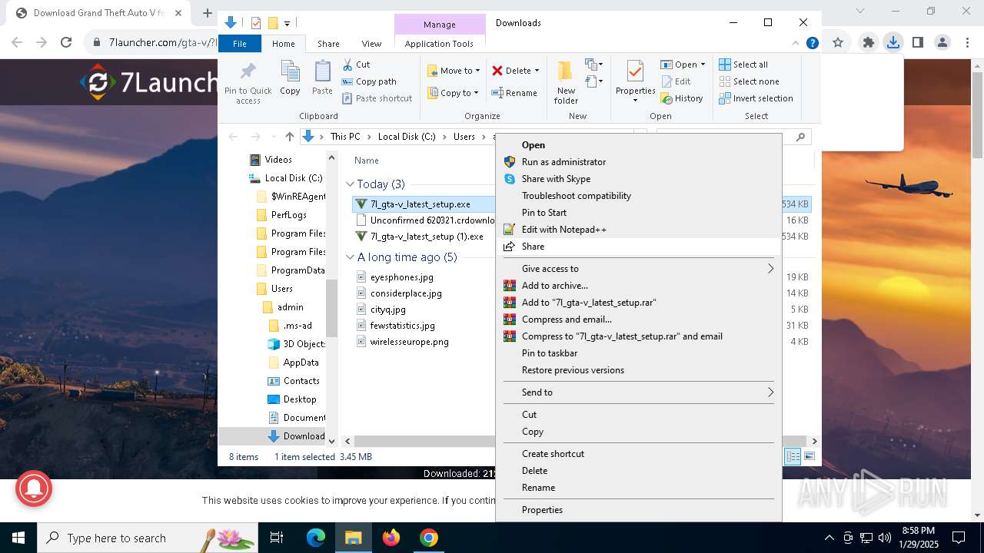984x553 pixels.
Task: Collapse the A long time ago group
Action: click(x=350, y=257)
